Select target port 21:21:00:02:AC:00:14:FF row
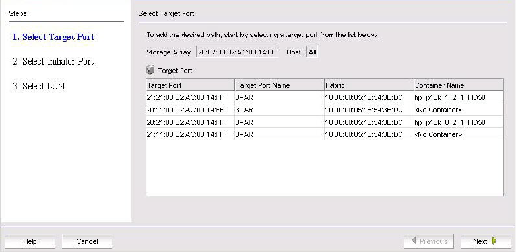The width and height of the screenshot is (516, 252). (x=325, y=97)
